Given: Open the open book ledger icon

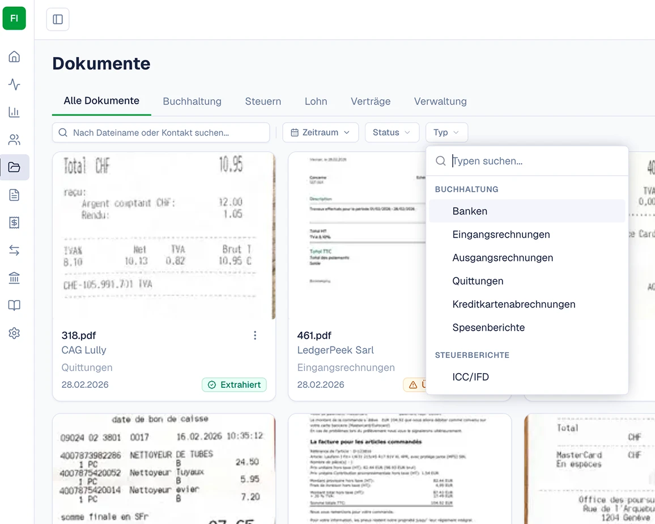Looking at the screenshot, I should coord(14,305).
